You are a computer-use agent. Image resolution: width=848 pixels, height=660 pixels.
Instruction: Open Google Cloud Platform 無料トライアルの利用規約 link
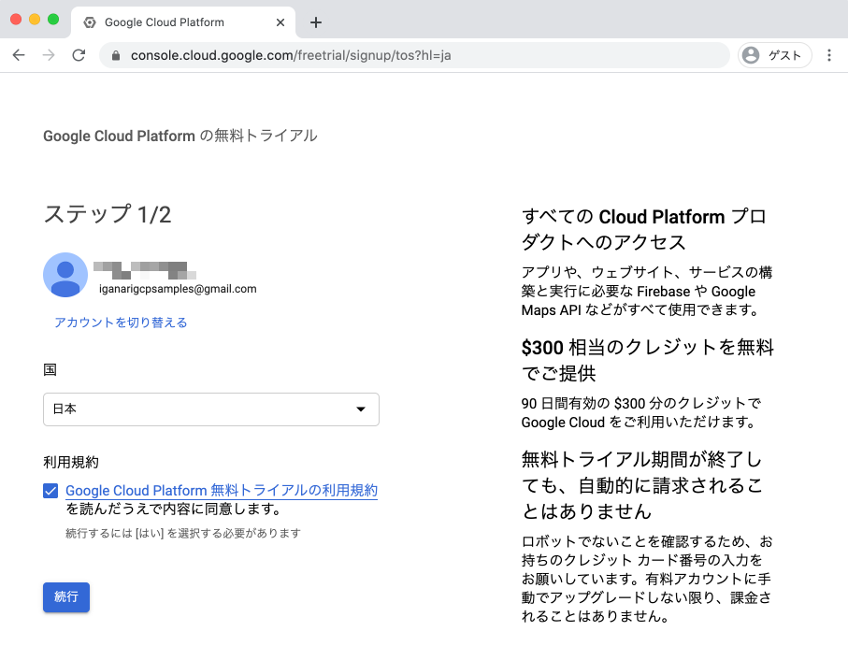pyautogui.click(x=222, y=490)
